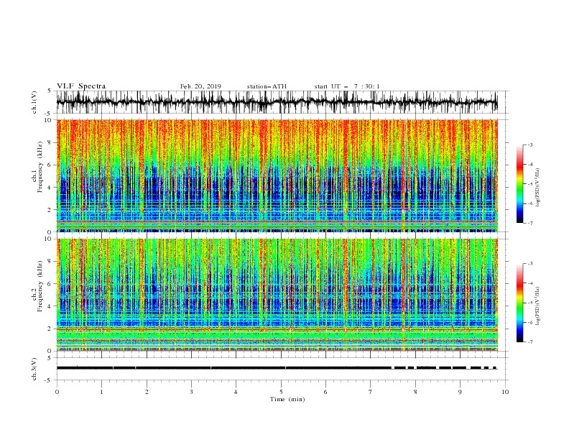Click the "station=ATH" label
This screenshot has width=569, height=440.
click(x=267, y=86)
